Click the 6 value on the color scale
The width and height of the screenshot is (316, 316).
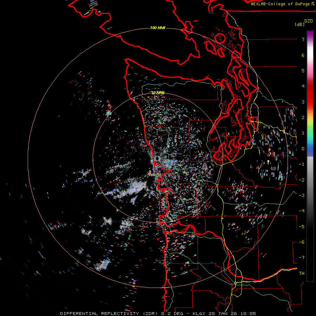[x=303, y=55]
